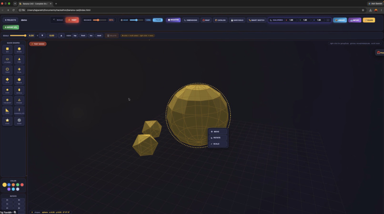This screenshot has width=384, height=214.
Task: Add a Prism wedge quick shape
Action: 7,111
